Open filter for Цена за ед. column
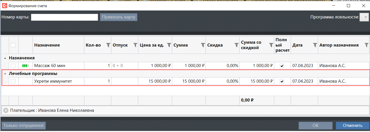This screenshot has height=132, width=370. click(169, 45)
